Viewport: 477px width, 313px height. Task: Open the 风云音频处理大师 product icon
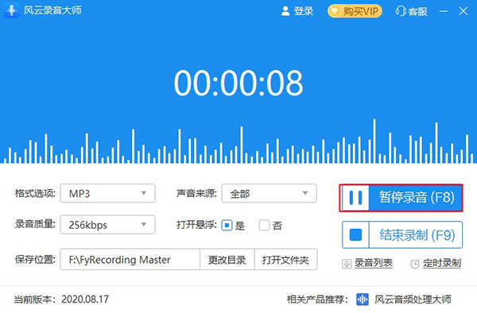(363, 299)
